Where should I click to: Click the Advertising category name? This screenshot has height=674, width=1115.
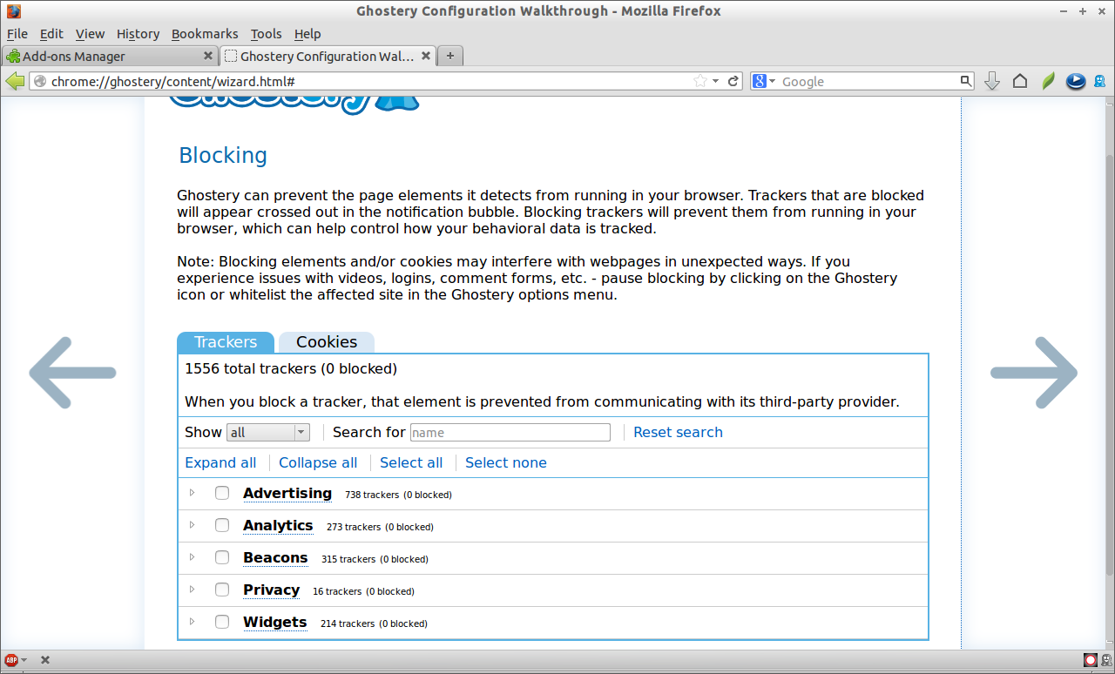pyautogui.click(x=287, y=493)
